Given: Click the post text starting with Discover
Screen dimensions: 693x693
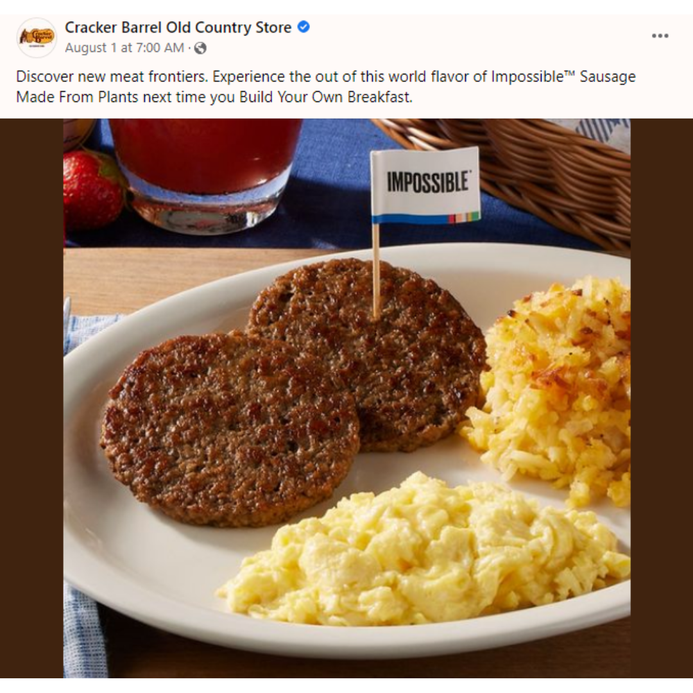Looking at the screenshot, I should click(326, 87).
